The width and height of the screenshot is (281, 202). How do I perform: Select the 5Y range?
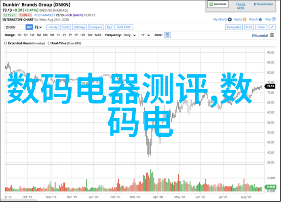76,35
